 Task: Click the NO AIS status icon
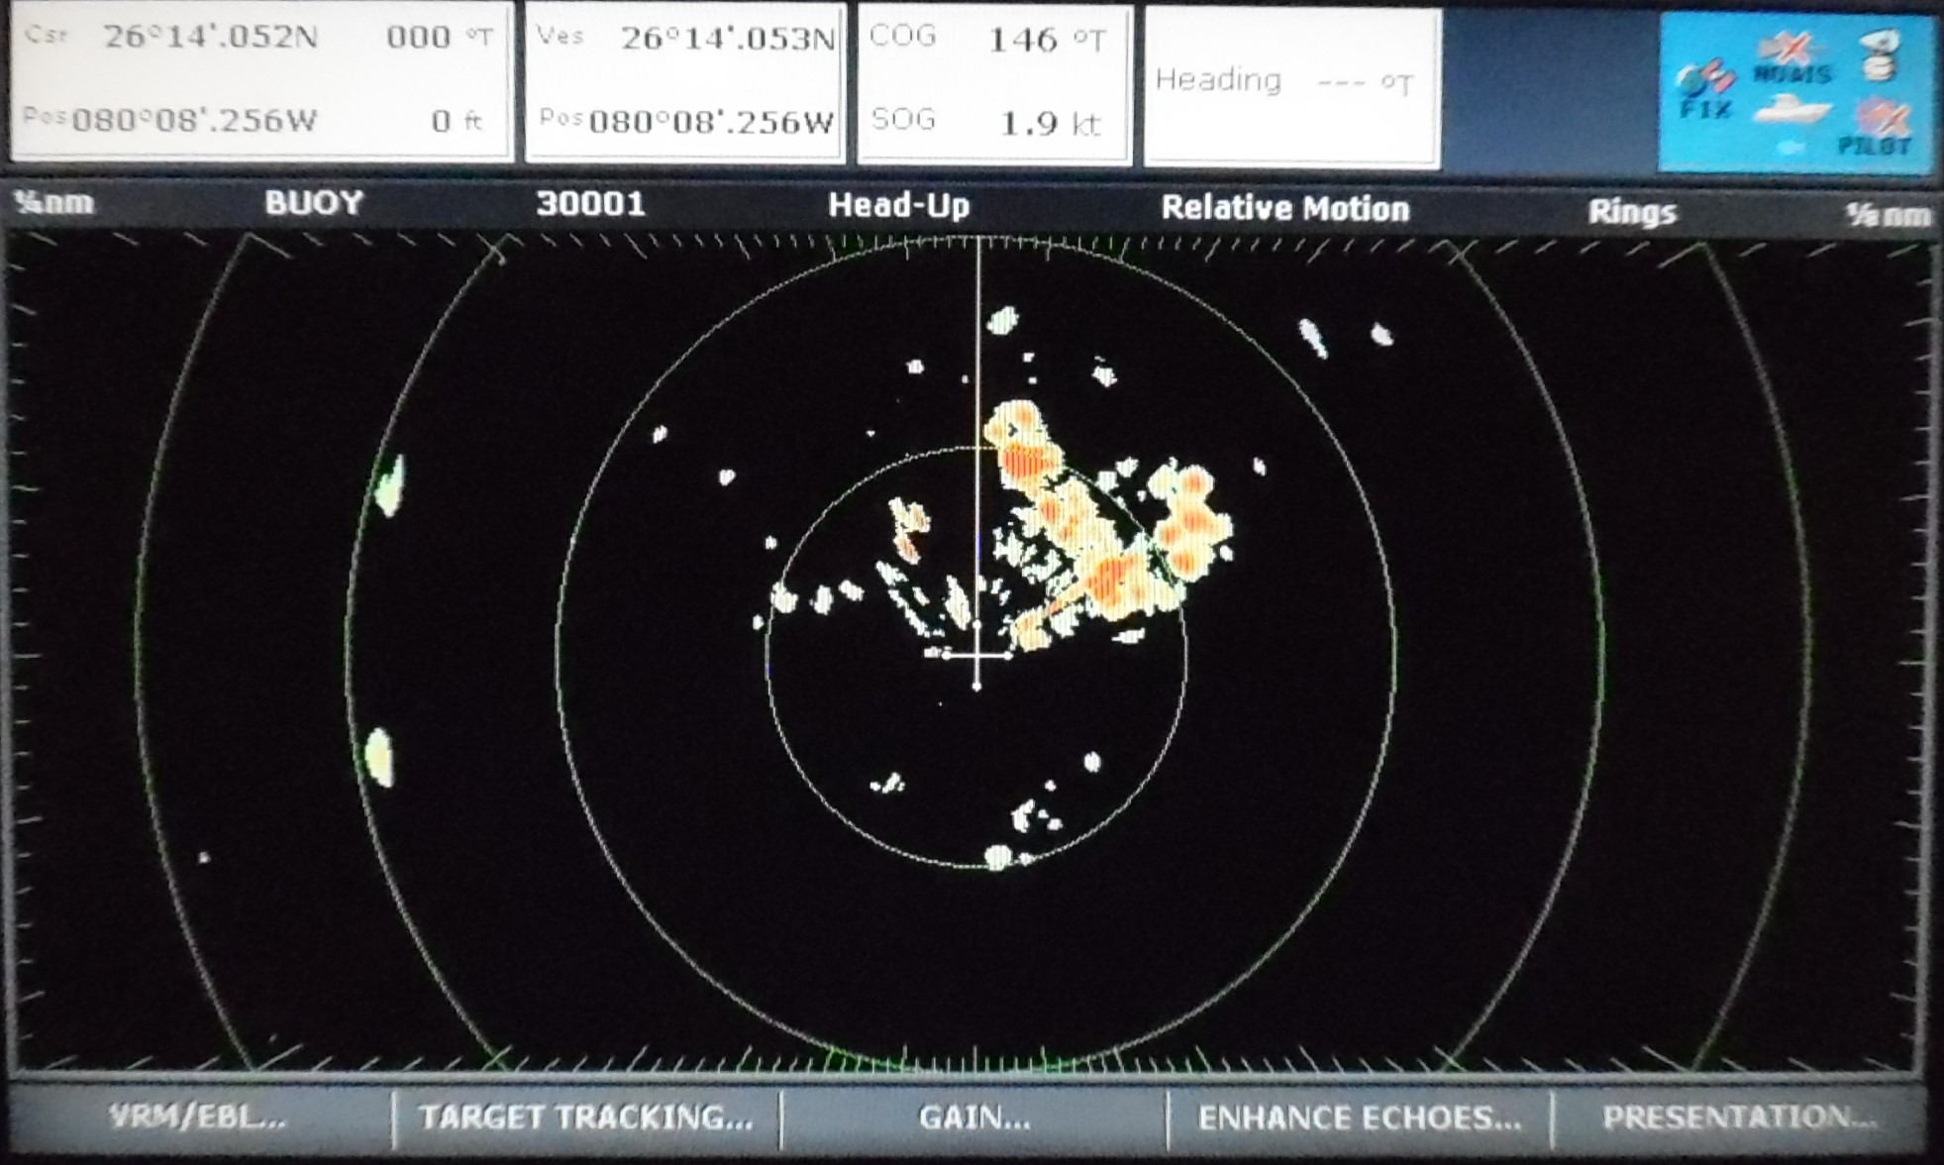1792,58
